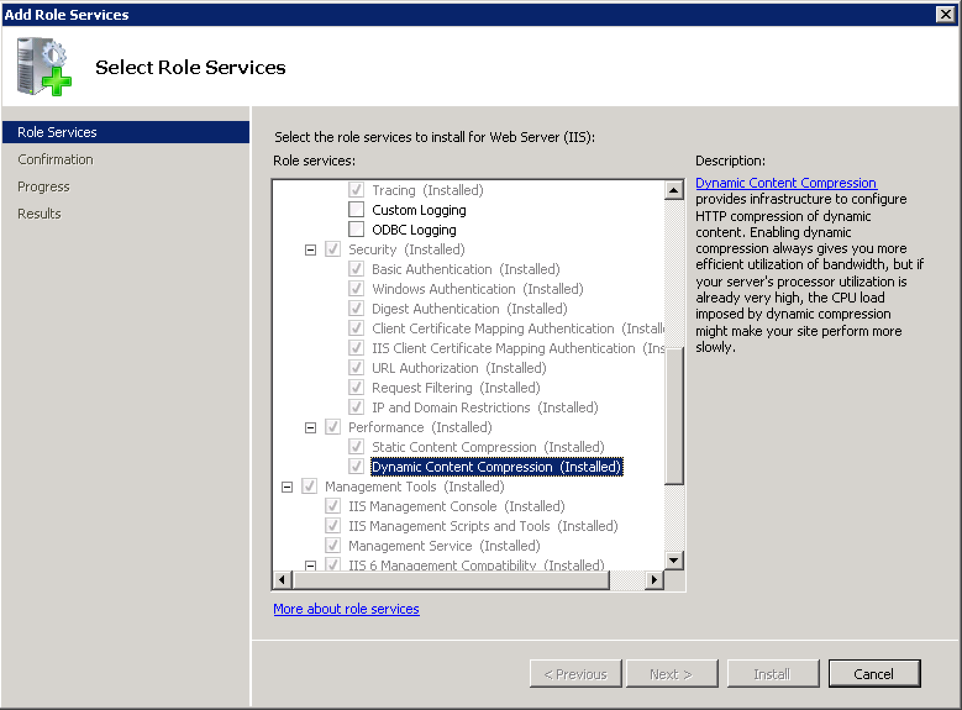The width and height of the screenshot is (962, 710).
Task: Enable the ODBC Logging checkbox
Action: point(356,229)
